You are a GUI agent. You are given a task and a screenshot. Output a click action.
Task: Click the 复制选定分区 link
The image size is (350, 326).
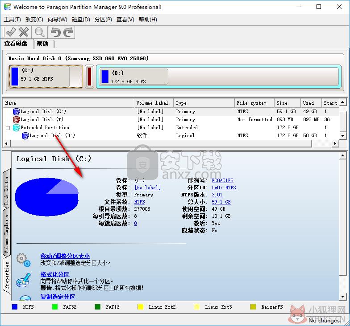point(58,297)
